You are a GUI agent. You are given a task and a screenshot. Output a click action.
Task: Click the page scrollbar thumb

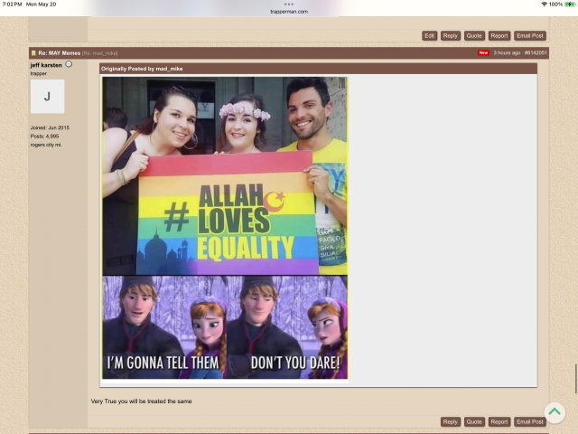(576, 379)
